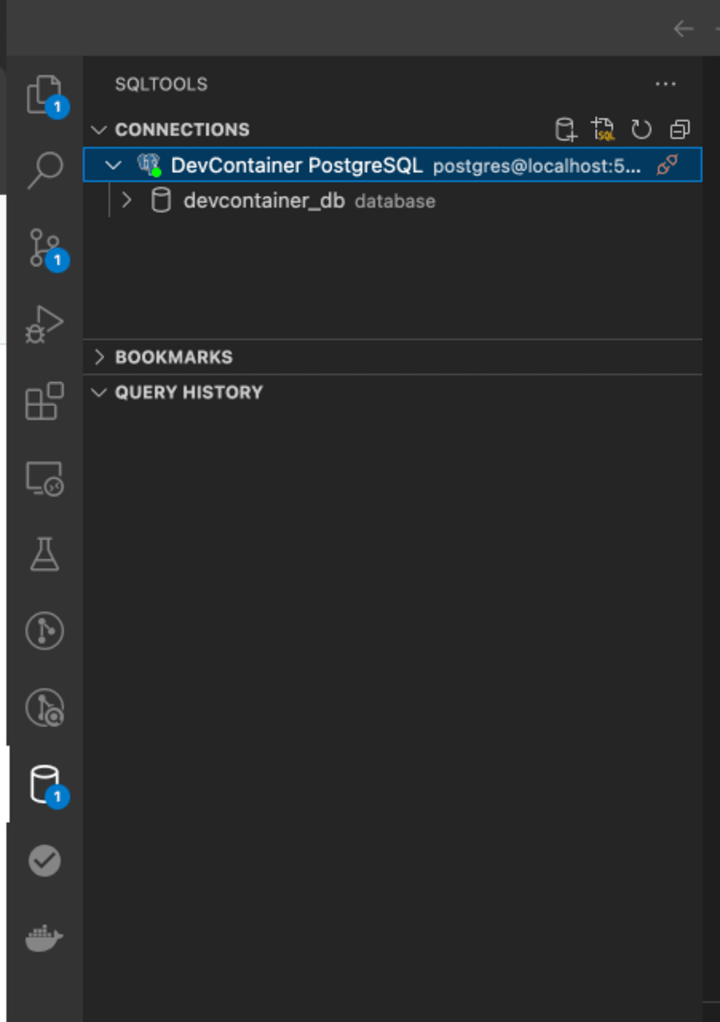Screen dimensions: 720x1022
Task: Click the SQLTOOLS panel title
Action: click(161, 84)
